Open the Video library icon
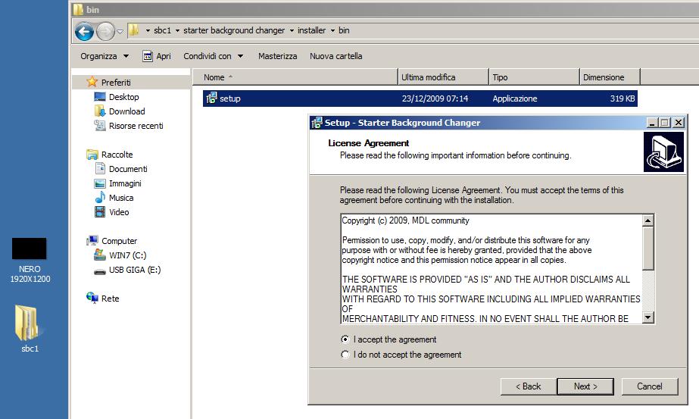This screenshot has width=699, height=419. (x=100, y=211)
